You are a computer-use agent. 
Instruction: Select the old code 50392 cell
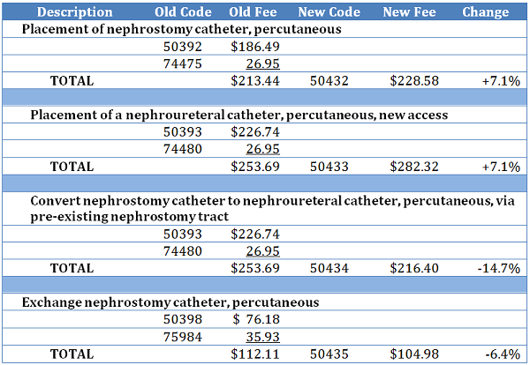coord(183,47)
